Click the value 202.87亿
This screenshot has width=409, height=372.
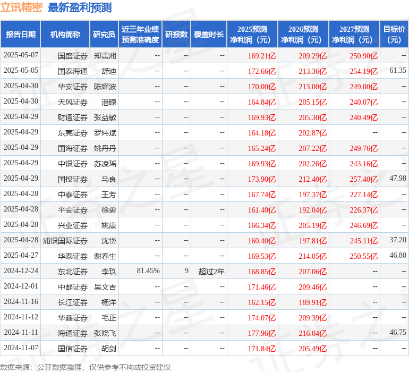point(312,133)
